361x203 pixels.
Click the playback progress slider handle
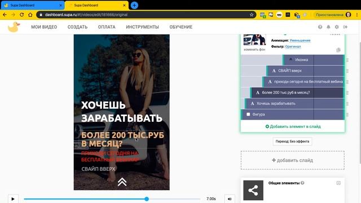(147, 199)
